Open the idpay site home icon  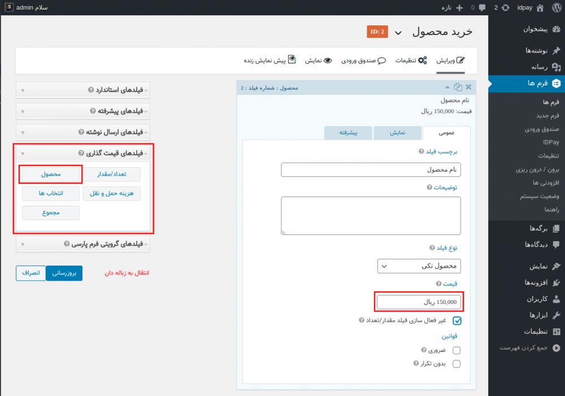tap(540, 7)
